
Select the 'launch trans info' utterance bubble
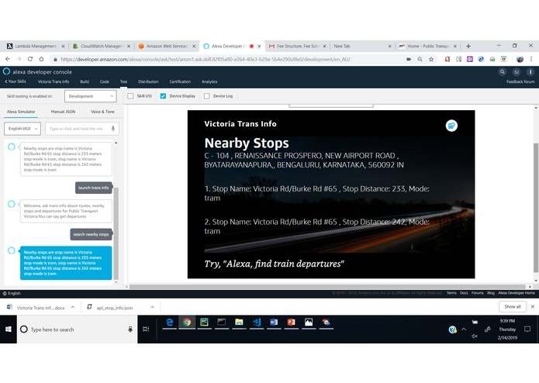(94, 188)
